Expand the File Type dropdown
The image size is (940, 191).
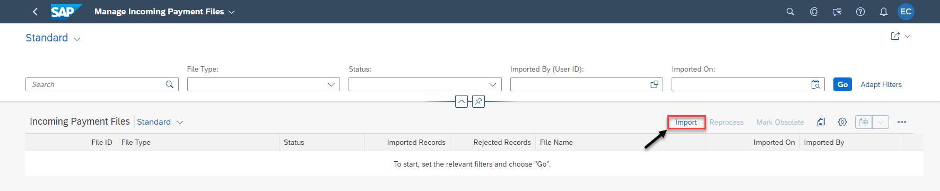point(331,84)
